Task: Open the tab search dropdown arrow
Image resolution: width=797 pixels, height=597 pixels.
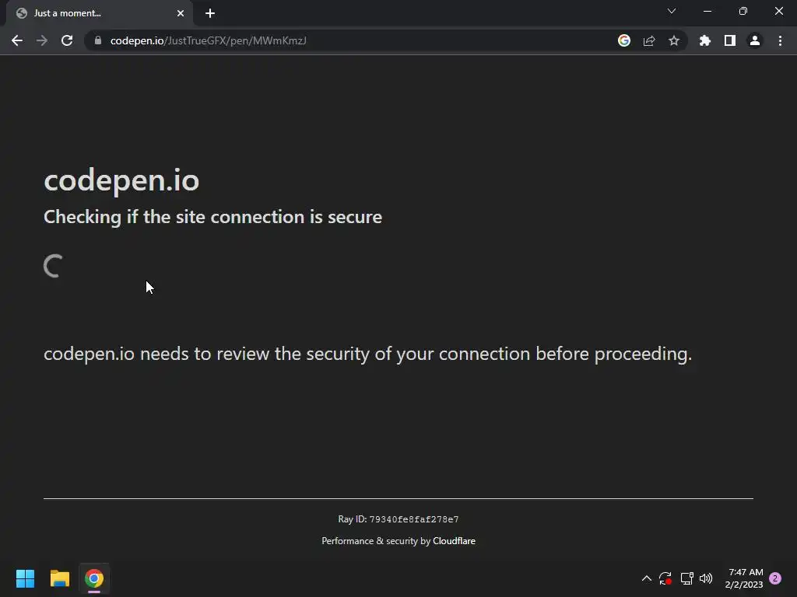Action: [672, 11]
